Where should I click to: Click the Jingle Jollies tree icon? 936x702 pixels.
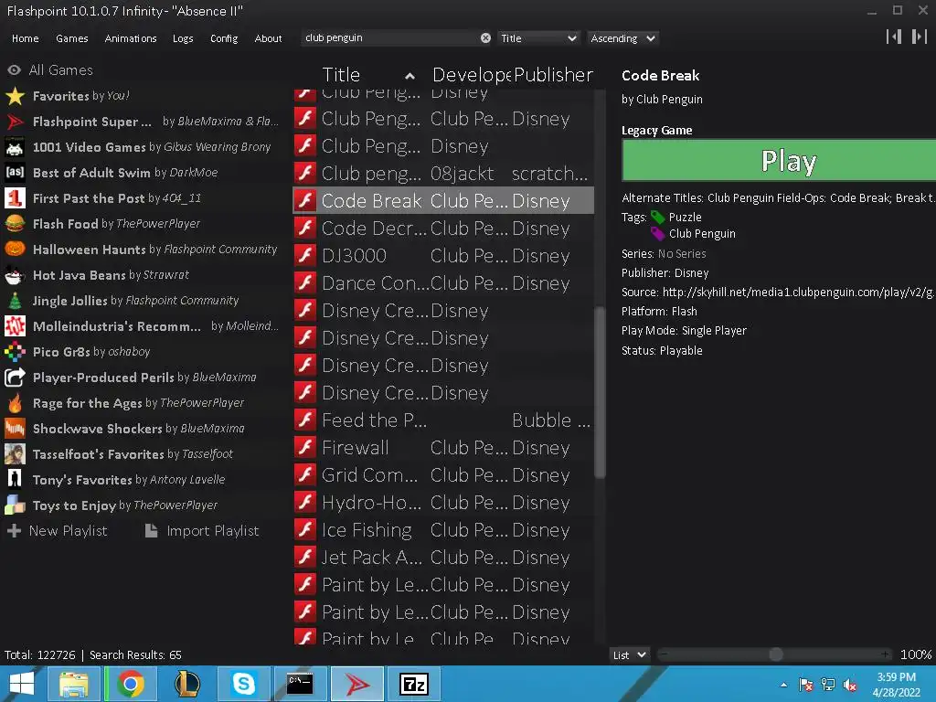point(15,300)
